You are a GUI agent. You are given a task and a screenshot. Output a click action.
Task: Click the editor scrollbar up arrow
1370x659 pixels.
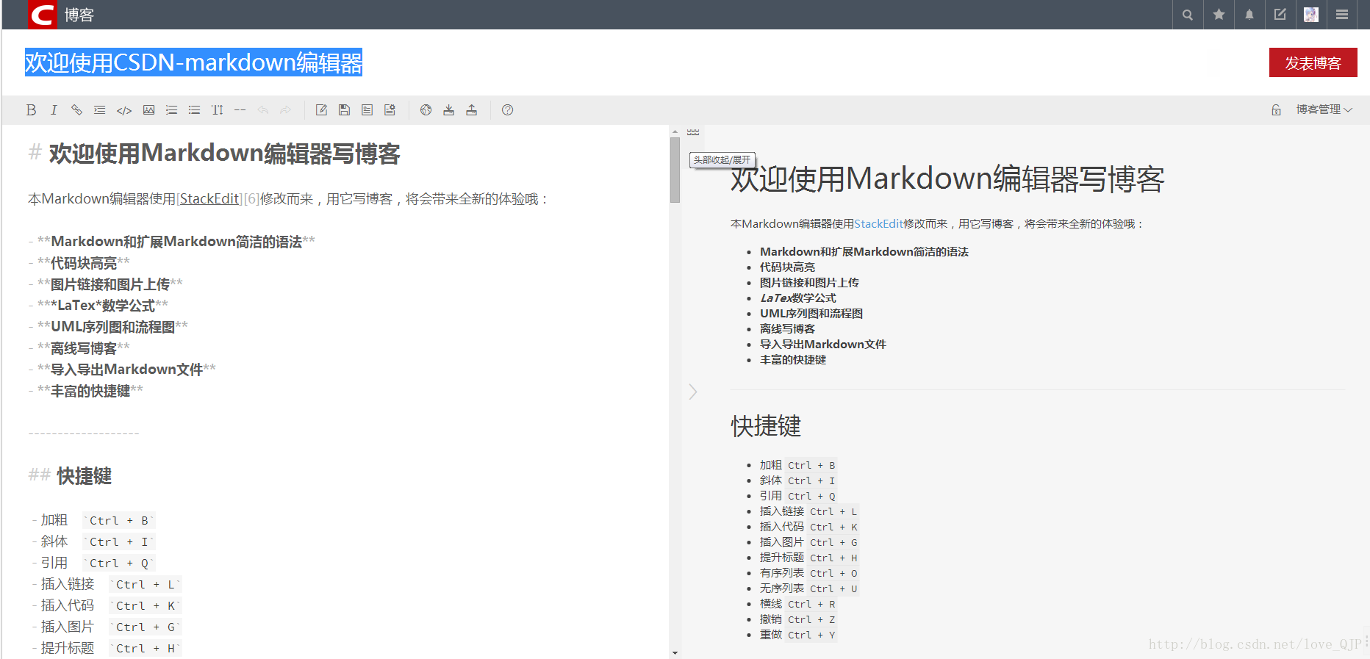(675, 132)
